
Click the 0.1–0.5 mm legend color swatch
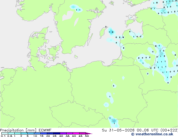5,133
